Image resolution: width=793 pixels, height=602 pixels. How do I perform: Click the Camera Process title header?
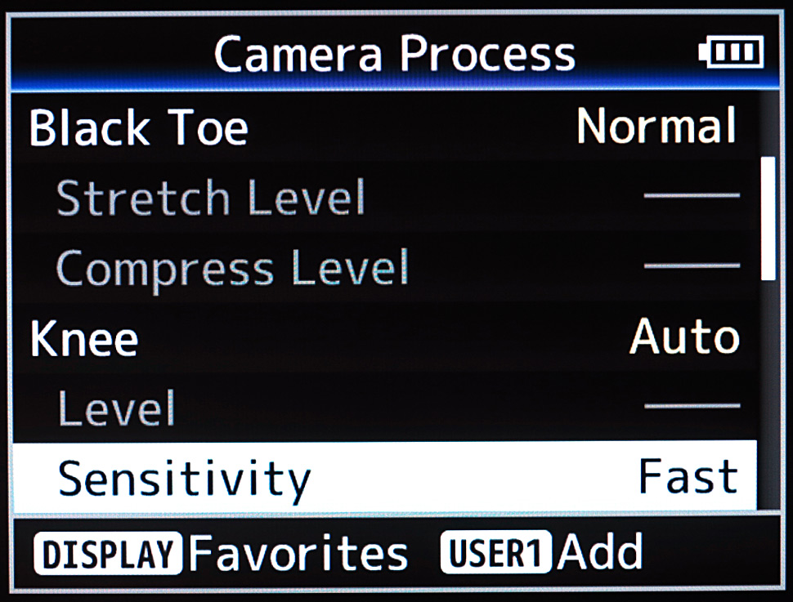pyautogui.click(x=395, y=54)
